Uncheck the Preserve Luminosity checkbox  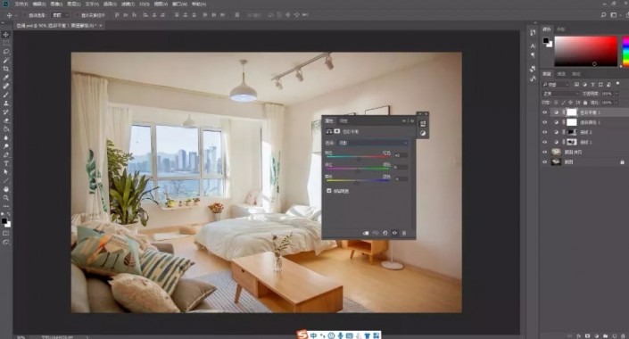[329, 191]
